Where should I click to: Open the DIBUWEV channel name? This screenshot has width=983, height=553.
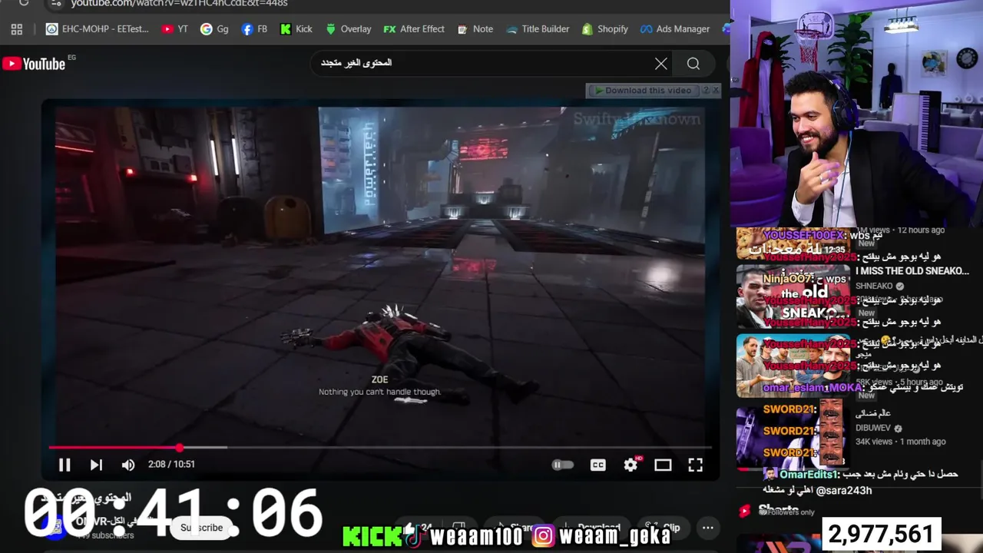point(873,428)
